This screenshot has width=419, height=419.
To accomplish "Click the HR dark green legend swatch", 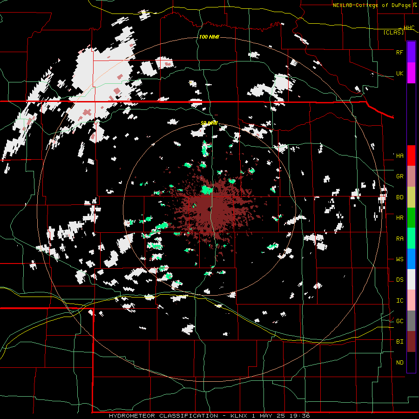I will (x=411, y=218).
